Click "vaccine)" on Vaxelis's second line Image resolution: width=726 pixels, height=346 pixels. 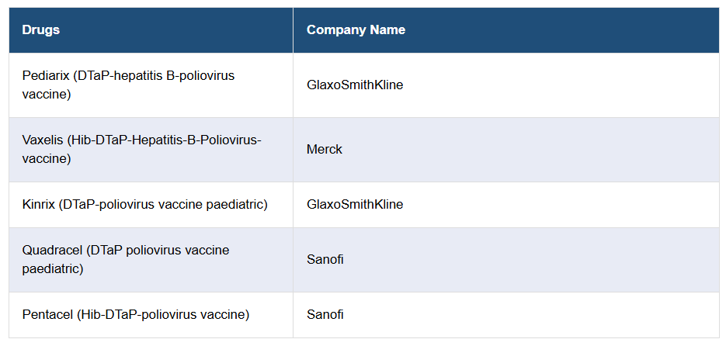point(47,159)
